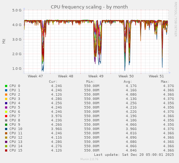Image resolution: width=179 pixels, height=163 pixels.
Task: Click the 'Min:' column header
Action: click(x=90, y=82)
